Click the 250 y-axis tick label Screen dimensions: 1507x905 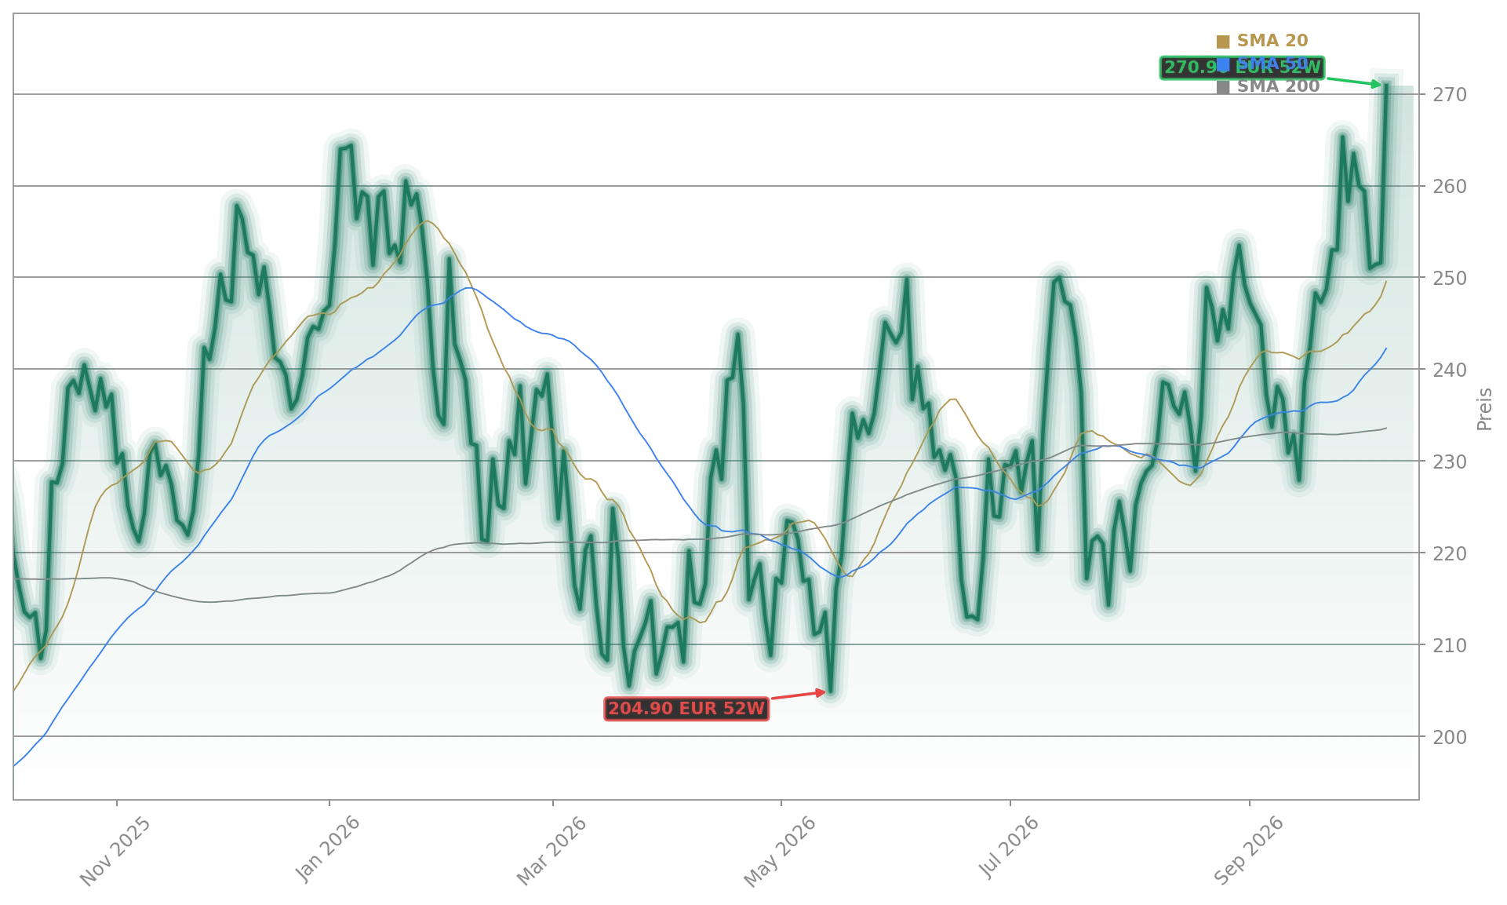[1450, 279]
